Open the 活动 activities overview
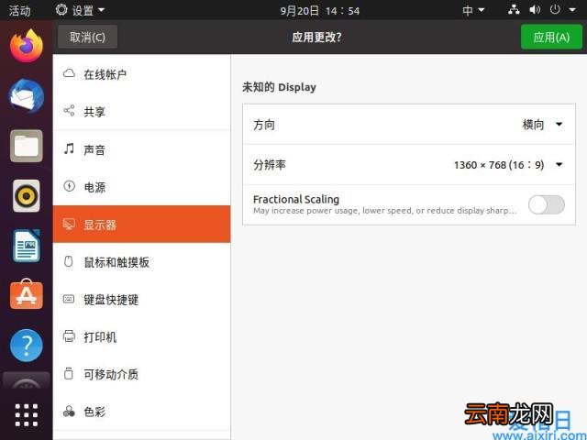587x440 pixels. [19, 10]
